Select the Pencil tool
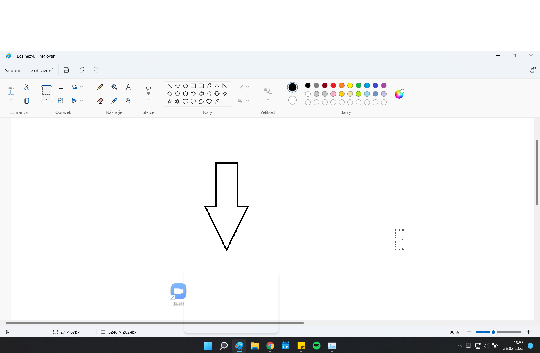Image resolution: width=540 pixels, height=353 pixels. tap(100, 87)
